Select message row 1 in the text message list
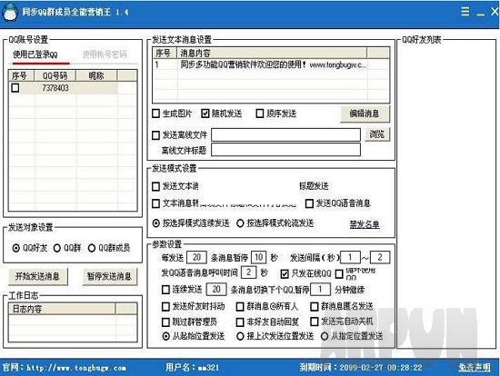 tap(260, 64)
